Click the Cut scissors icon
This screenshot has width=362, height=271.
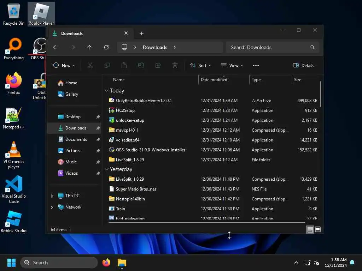90,65
